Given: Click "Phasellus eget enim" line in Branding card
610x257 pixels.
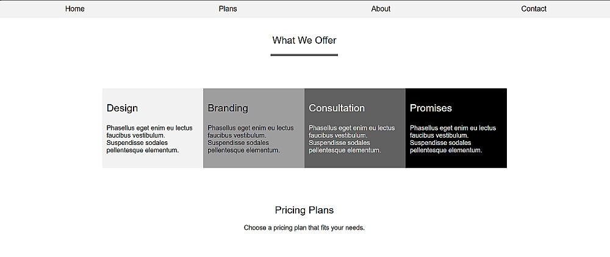Looking at the screenshot, I should (251, 128).
